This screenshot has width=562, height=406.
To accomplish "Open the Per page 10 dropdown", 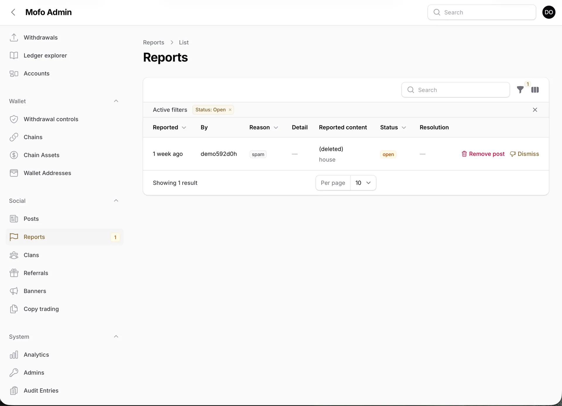I will [x=363, y=183].
